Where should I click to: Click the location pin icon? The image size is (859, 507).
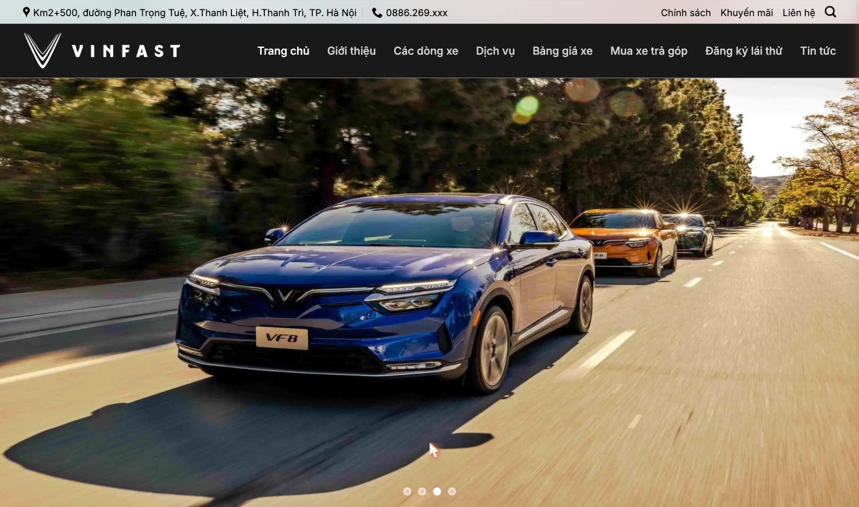(26, 12)
